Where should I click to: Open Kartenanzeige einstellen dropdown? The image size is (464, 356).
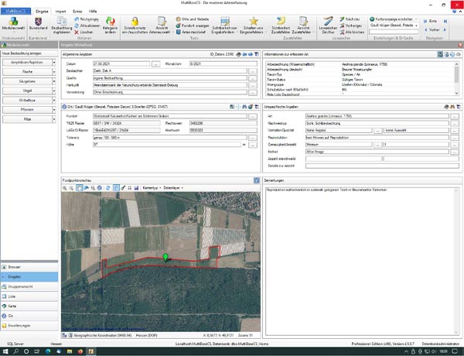(x=394, y=19)
